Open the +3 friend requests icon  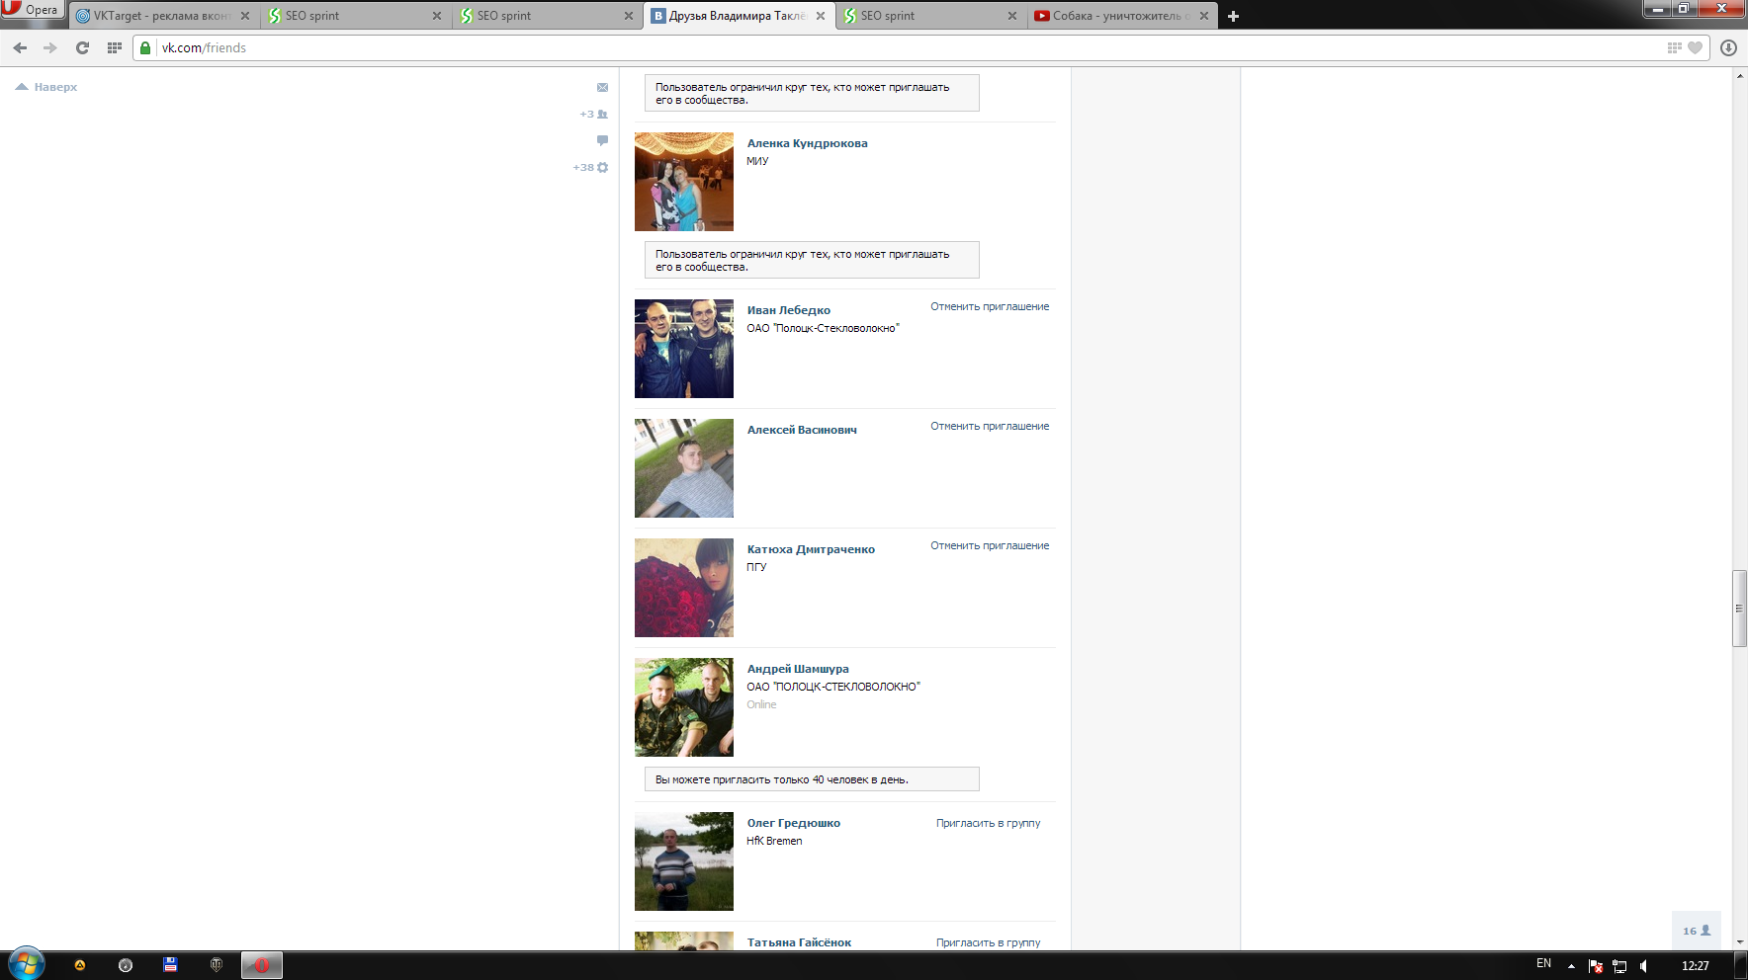tap(594, 115)
